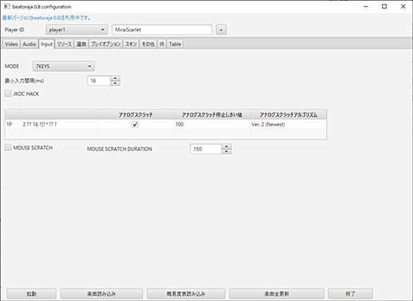Click the 楽曲読み込み button
Image resolution: width=413 pixels, height=301 pixels.
pyautogui.click(x=101, y=294)
